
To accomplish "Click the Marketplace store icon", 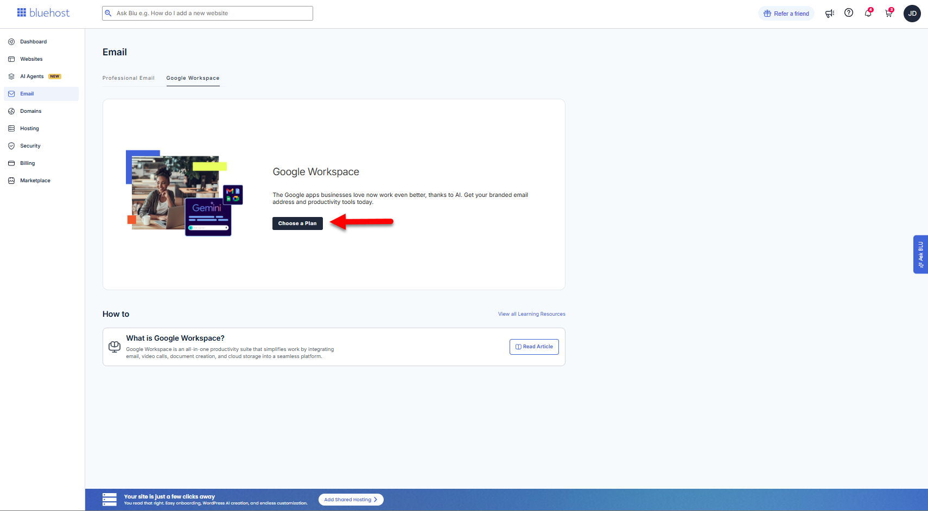I will (11, 181).
